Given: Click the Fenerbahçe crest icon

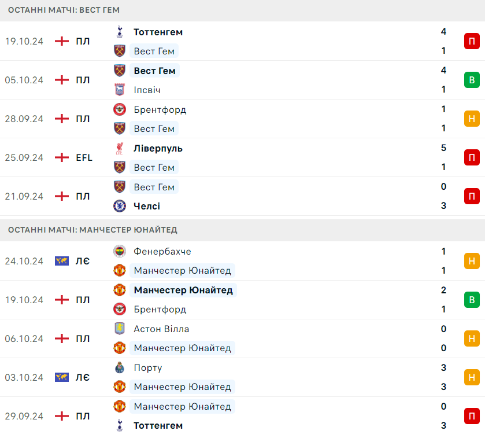Looking at the screenshot, I should pos(120,251).
